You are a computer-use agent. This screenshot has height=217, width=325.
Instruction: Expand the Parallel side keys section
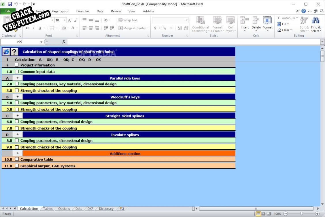[18, 78]
